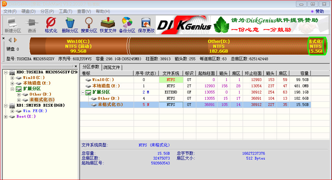Expand the Win10(C:) tree node
Image resolution: width=332 pixels, height=180 pixels.
pyautogui.click(x=12, y=78)
